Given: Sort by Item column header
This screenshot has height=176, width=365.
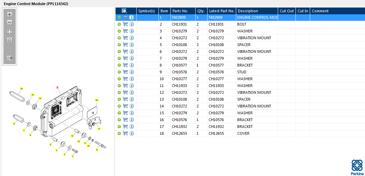Looking at the screenshot, I should click(164, 11).
